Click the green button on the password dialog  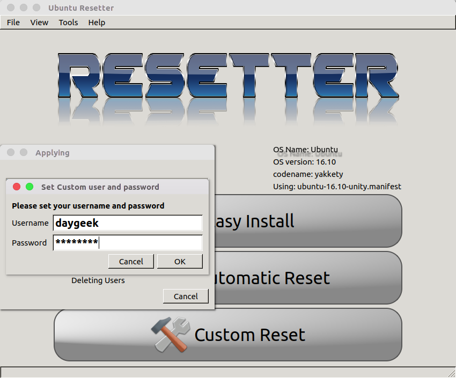(30, 187)
